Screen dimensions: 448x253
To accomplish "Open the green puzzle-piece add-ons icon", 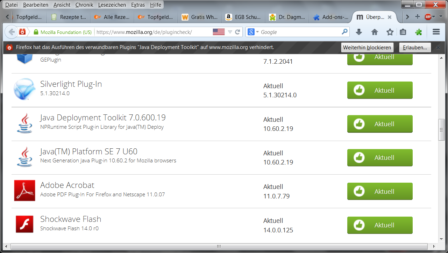I will tap(418, 32).
